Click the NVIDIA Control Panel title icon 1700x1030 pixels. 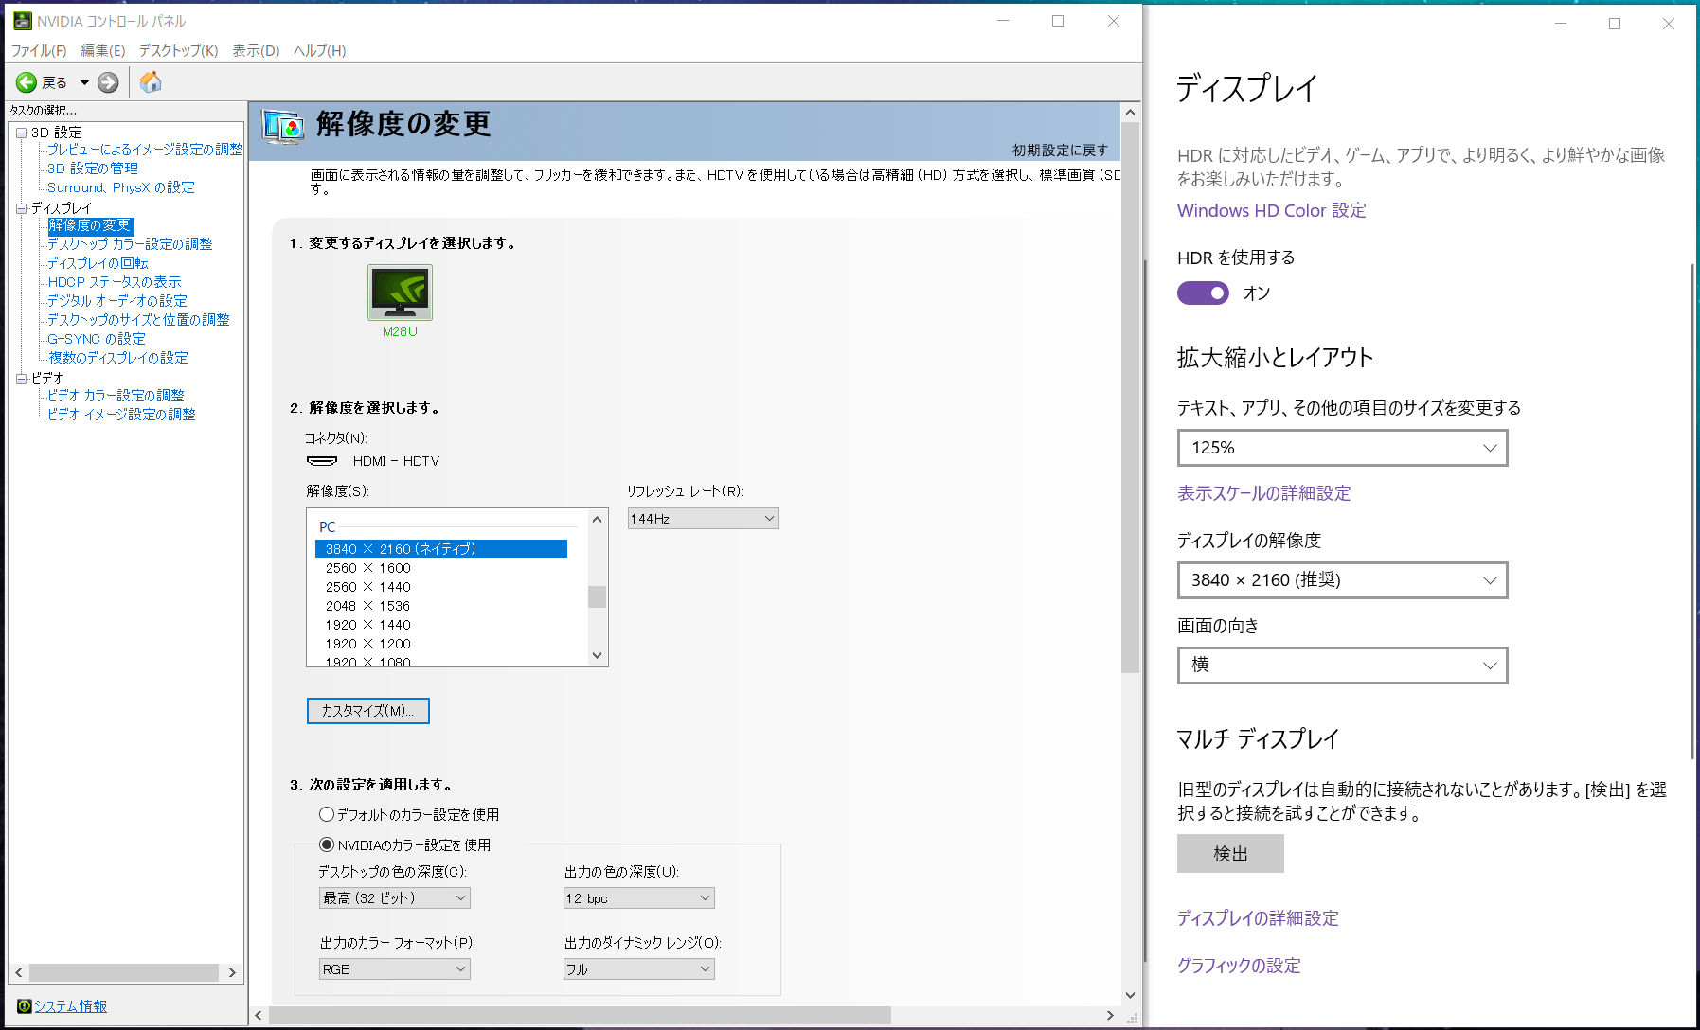coord(22,21)
